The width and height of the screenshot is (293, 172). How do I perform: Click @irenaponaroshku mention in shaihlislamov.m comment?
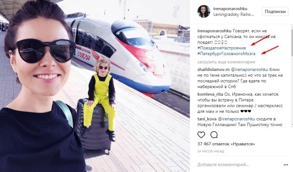(x=249, y=69)
